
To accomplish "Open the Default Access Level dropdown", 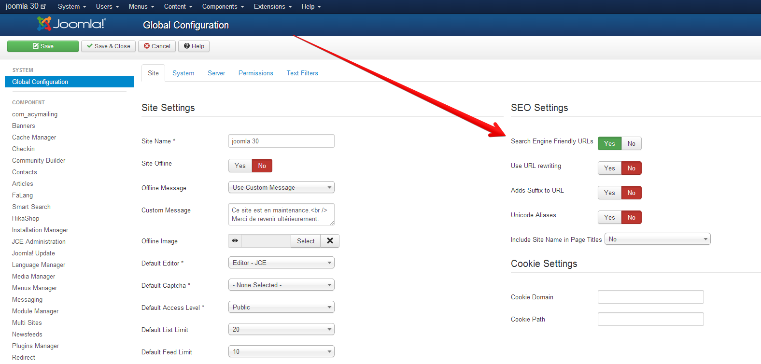I will pos(282,307).
